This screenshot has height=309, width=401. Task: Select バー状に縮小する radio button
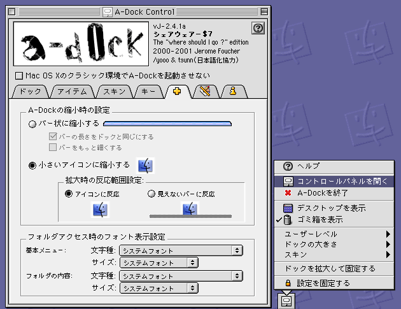point(32,124)
